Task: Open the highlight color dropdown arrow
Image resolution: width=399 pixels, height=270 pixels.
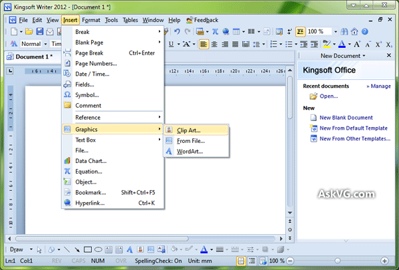Action: coord(334,45)
